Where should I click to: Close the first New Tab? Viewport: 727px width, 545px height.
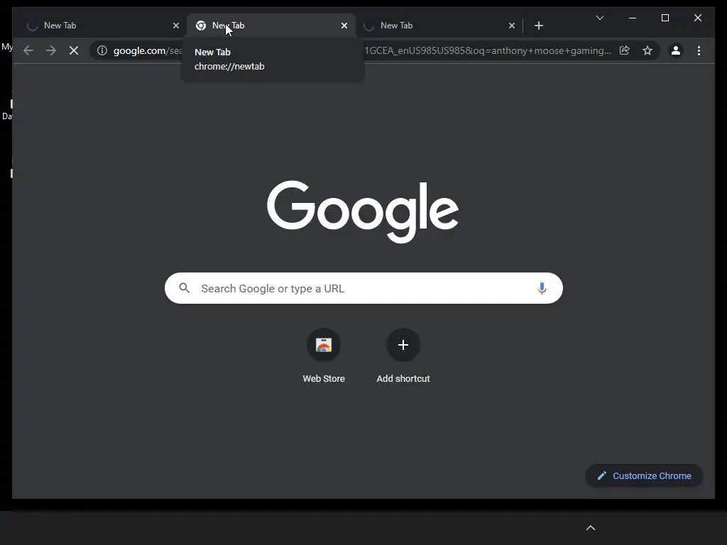(x=176, y=26)
